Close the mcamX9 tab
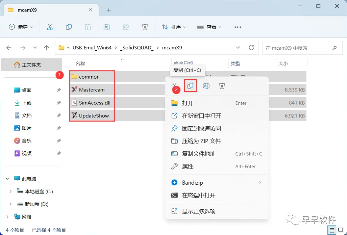 90,10
